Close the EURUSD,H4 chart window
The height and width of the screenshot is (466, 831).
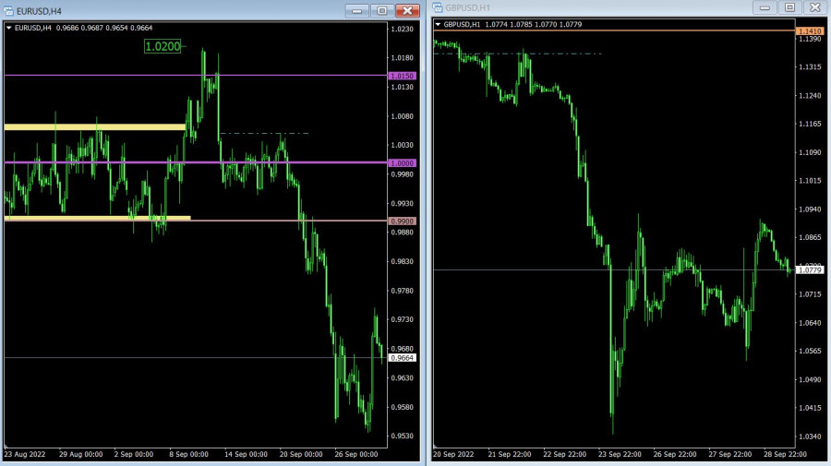point(407,10)
